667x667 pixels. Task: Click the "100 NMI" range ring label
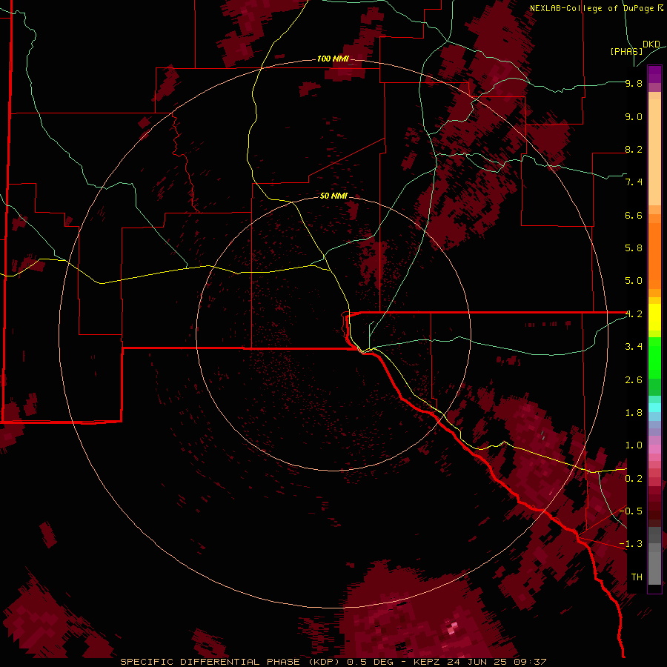[333, 59]
